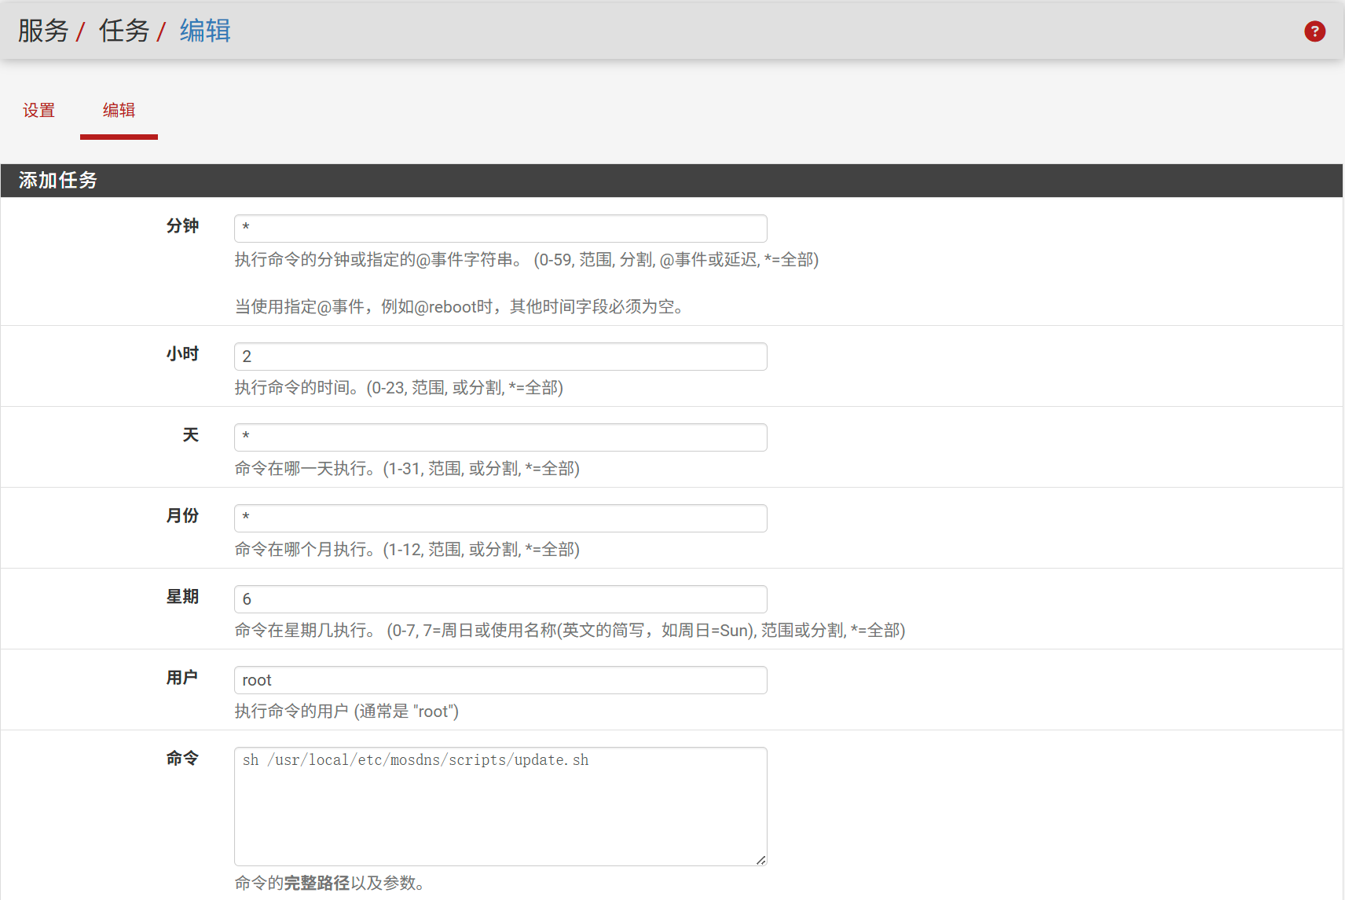The width and height of the screenshot is (1345, 900).
Task: Click the 星期 field label
Action: click(182, 597)
